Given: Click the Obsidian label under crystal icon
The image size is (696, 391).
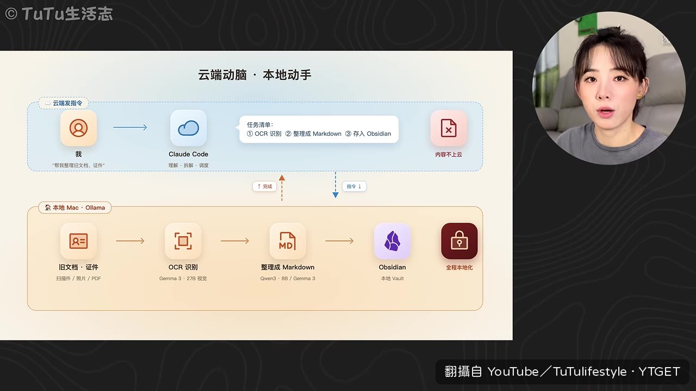Looking at the screenshot, I should click(392, 267).
